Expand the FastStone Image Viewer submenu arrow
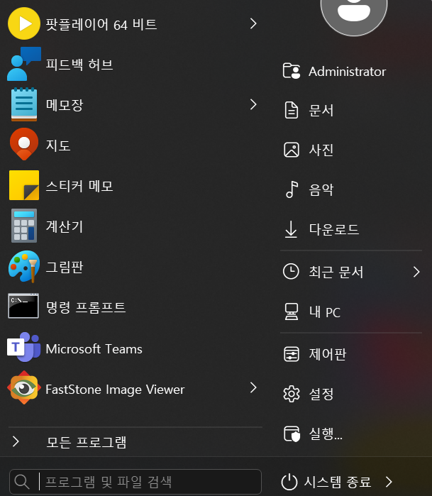Image resolution: width=432 pixels, height=496 pixels. (x=253, y=387)
